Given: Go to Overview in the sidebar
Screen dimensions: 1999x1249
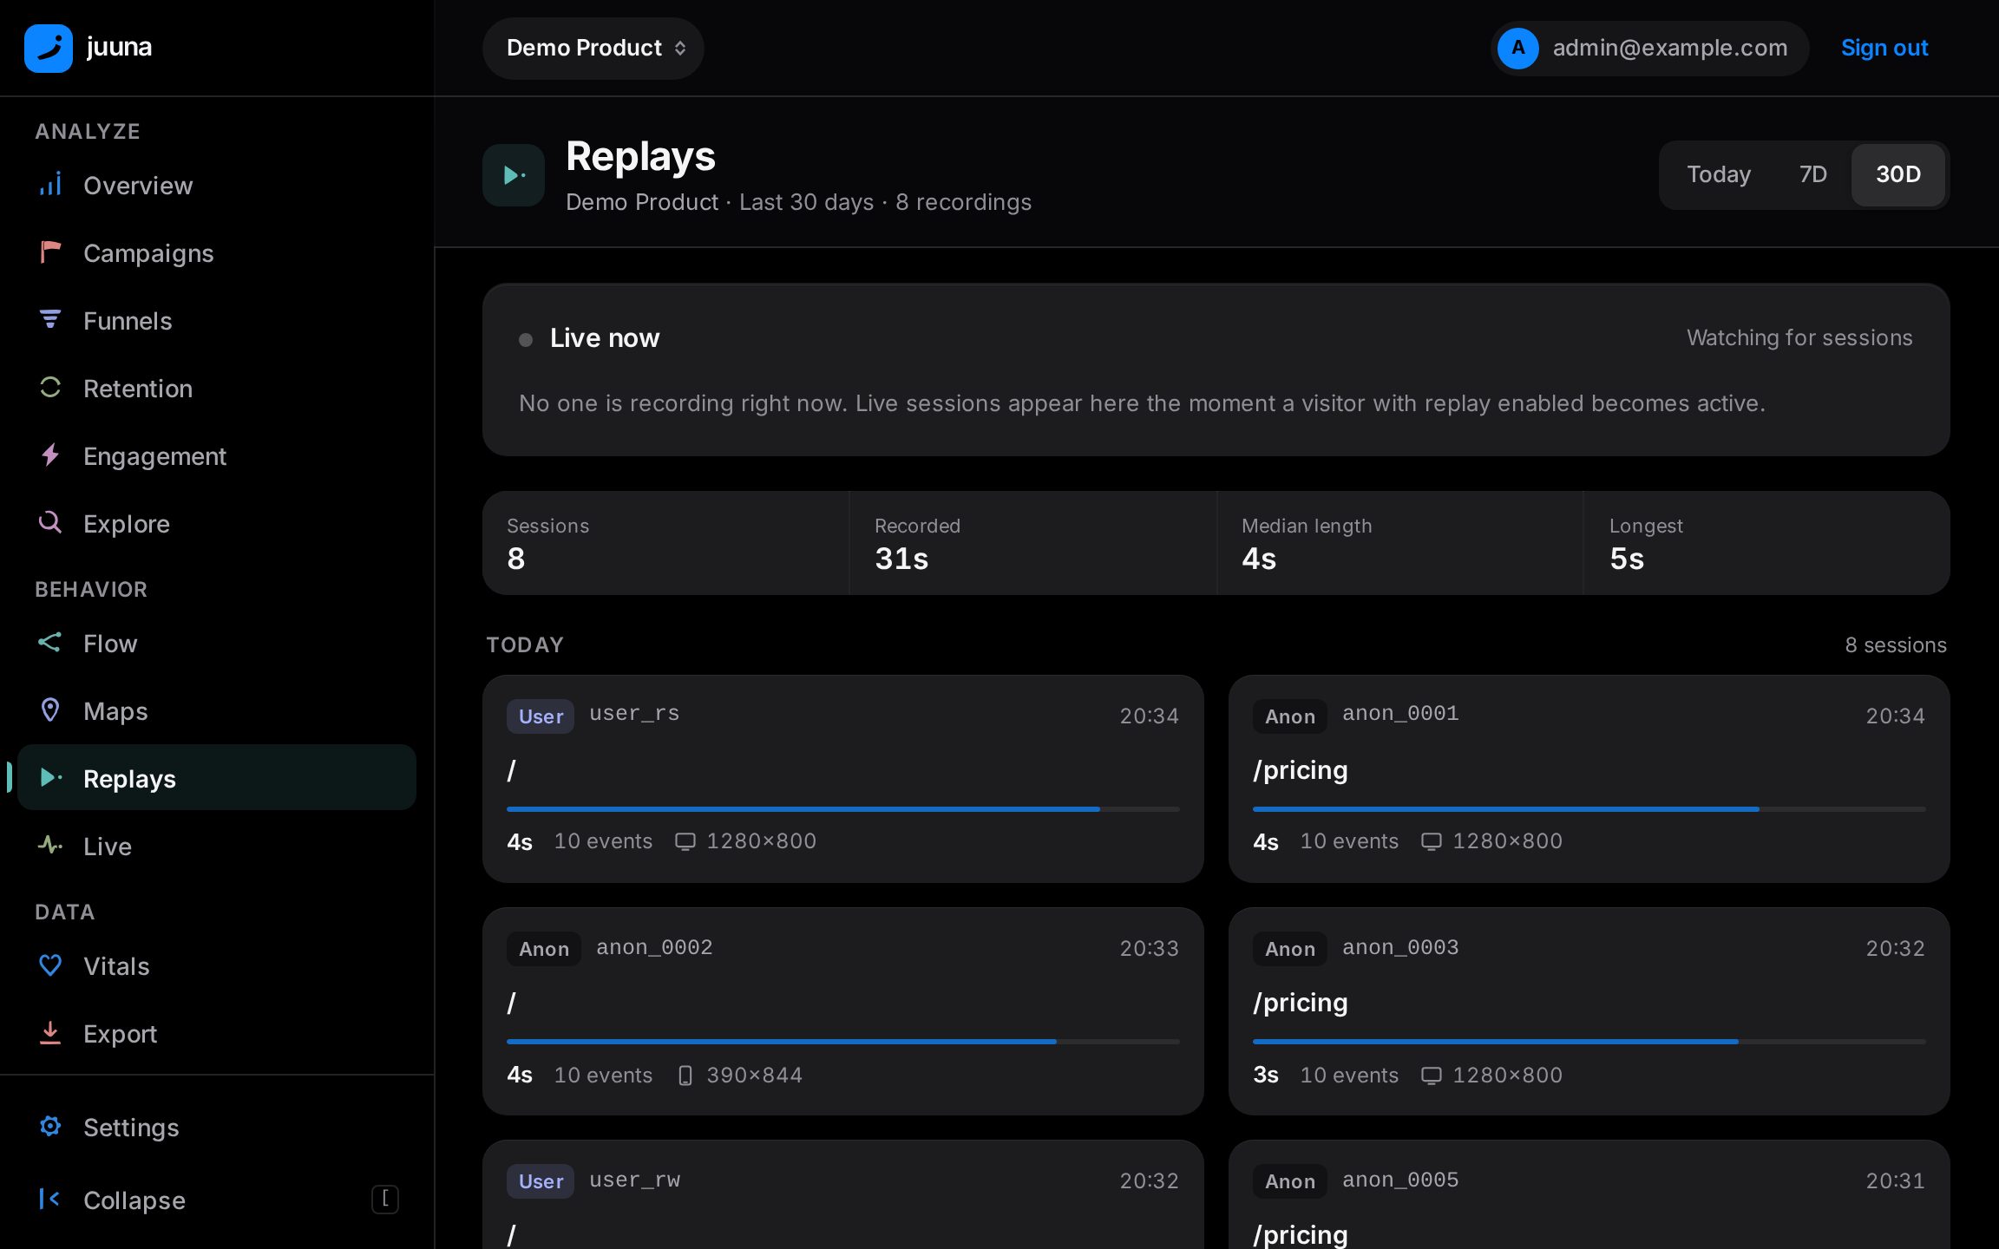Looking at the screenshot, I should (x=217, y=186).
